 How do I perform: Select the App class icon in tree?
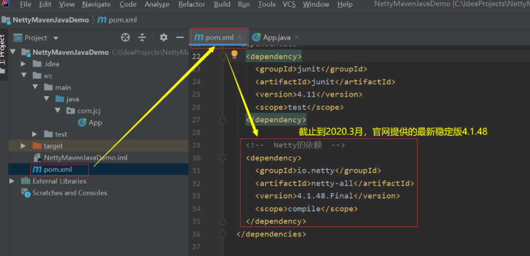82,122
